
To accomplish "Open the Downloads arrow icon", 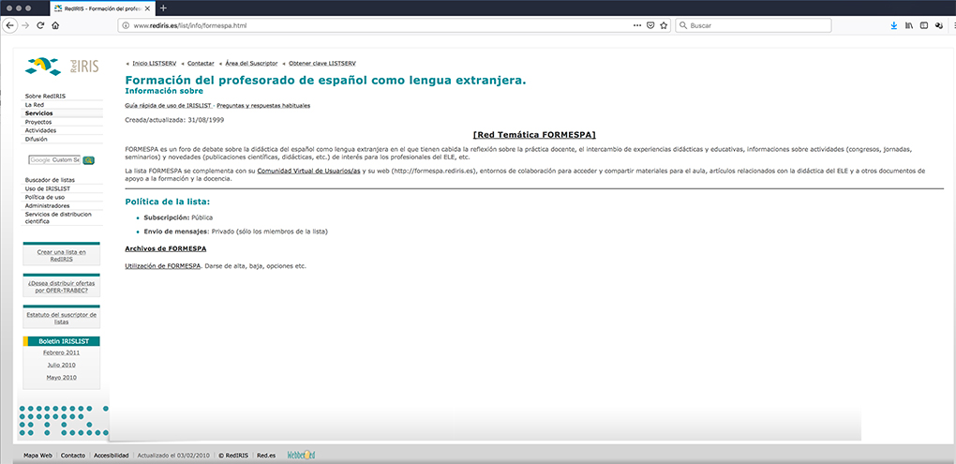I will (894, 25).
